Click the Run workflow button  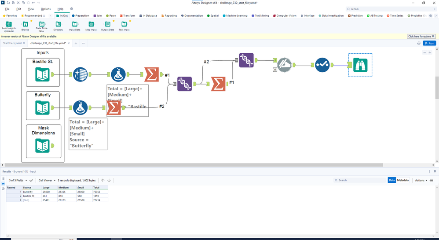(x=429, y=43)
